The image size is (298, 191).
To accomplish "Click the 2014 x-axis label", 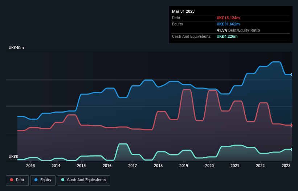I will (56, 166).
